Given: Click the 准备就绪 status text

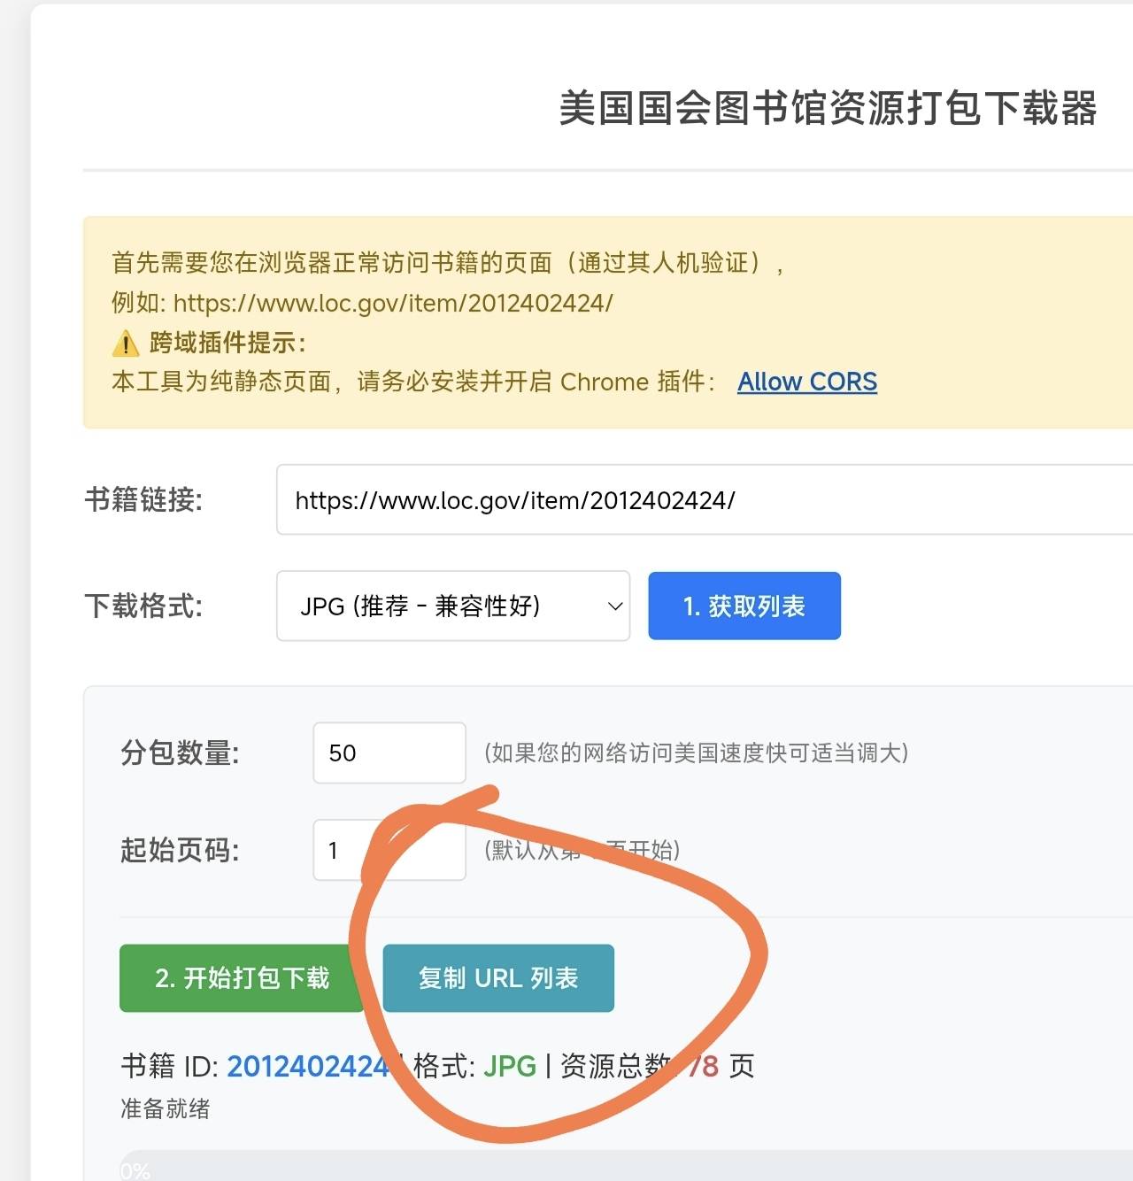Looking at the screenshot, I should coord(166,1109).
